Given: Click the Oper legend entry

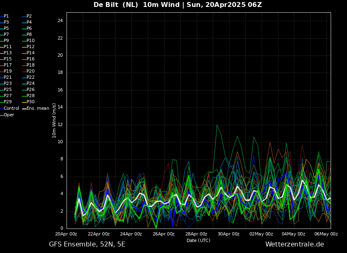Looking at the screenshot, I should (x=7, y=115).
